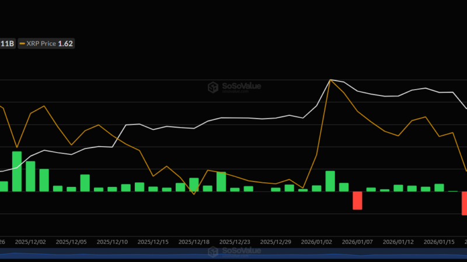The image size is (467, 262).
Task: Toggle the XRP Price legend item
Action: click(x=46, y=44)
